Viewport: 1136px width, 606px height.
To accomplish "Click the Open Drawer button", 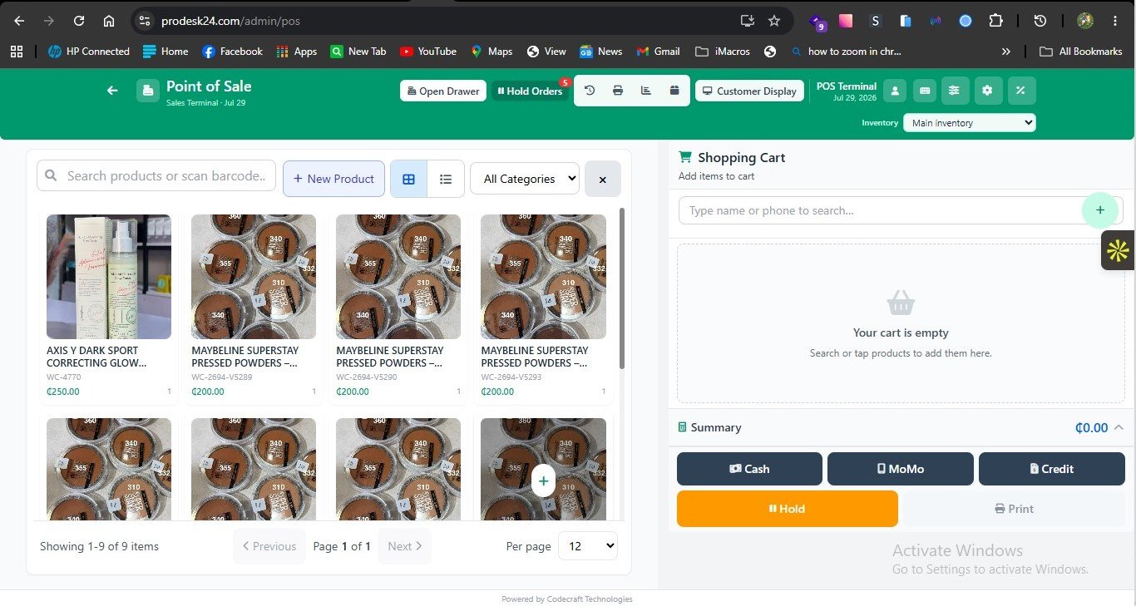I will 443,91.
